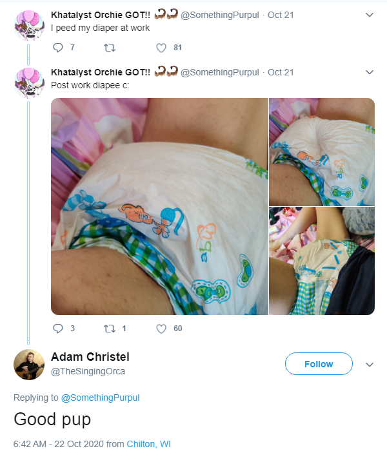
Task: Open the top-right photo thumbnail
Action: [322, 151]
